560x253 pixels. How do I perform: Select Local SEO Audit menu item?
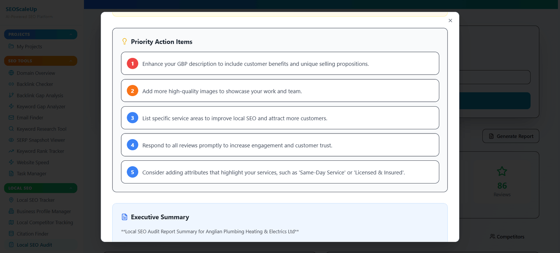(41, 245)
